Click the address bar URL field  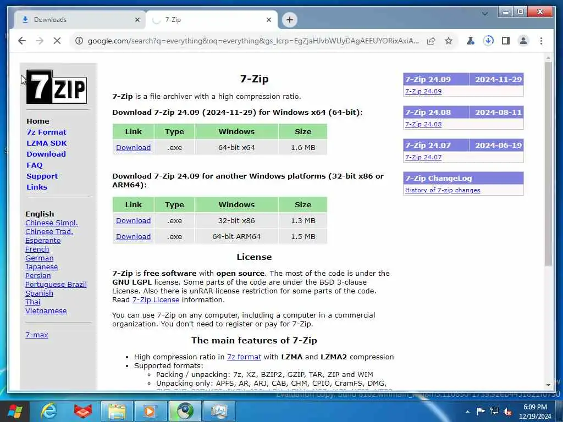(253, 41)
